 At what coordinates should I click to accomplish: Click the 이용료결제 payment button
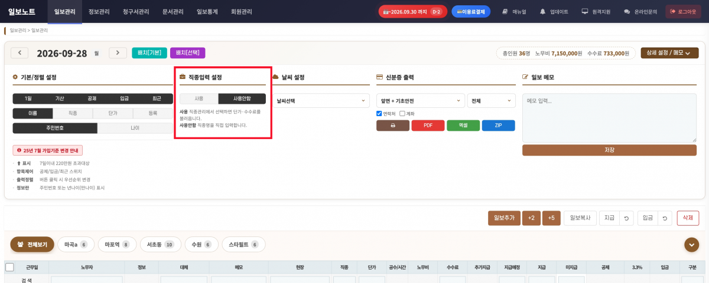(471, 11)
